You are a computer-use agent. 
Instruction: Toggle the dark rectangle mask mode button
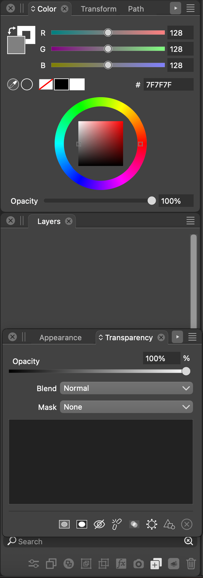pos(64,524)
